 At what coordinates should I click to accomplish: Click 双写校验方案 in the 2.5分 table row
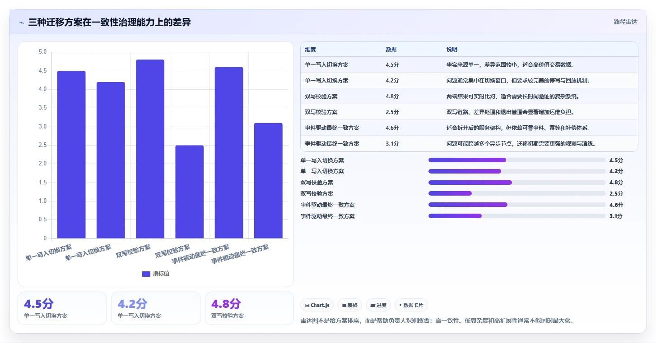321,112
